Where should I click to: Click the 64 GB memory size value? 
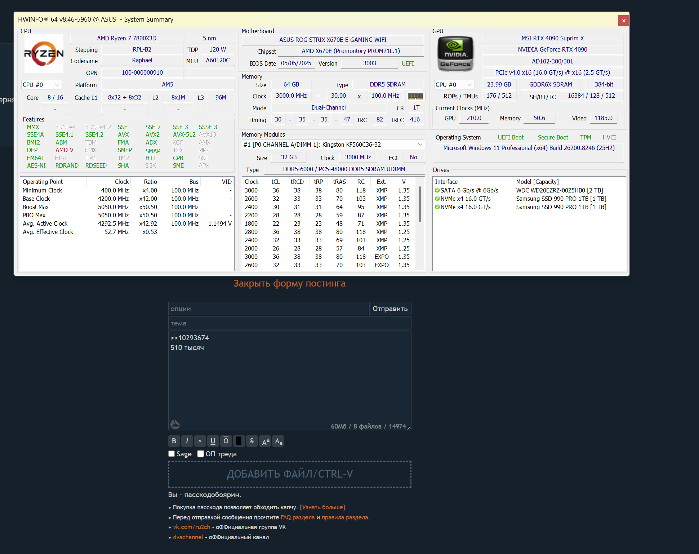pos(291,84)
